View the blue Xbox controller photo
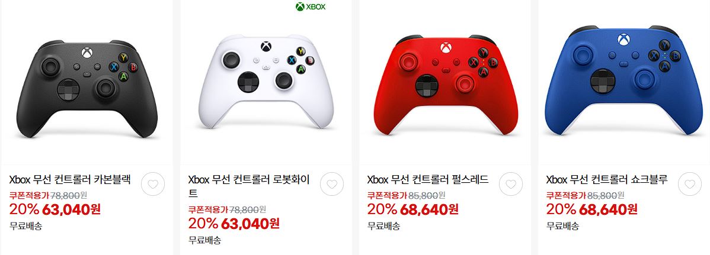Viewport: 710px width, 255px height. pyautogui.click(x=624, y=81)
